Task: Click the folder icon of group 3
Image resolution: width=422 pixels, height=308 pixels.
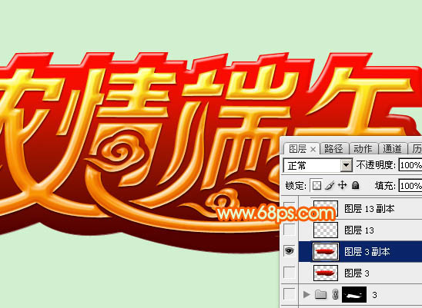Action: pyautogui.click(x=321, y=295)
